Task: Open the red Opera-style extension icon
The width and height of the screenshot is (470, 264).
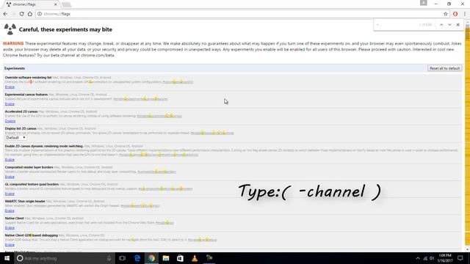Action: 455,14
